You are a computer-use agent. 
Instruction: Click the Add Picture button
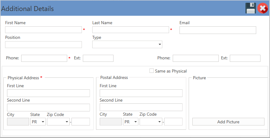point(228,122)
